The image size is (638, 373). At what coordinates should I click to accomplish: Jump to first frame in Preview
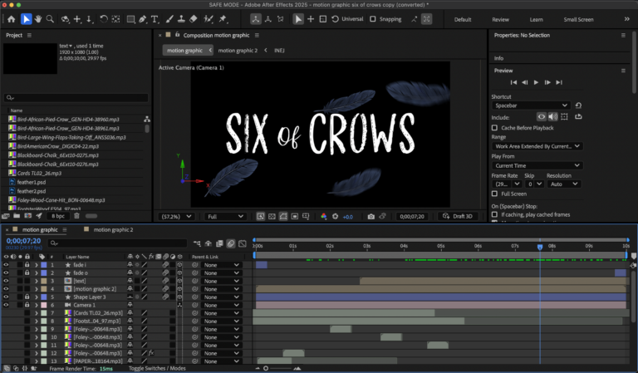[x=513, y=82]
